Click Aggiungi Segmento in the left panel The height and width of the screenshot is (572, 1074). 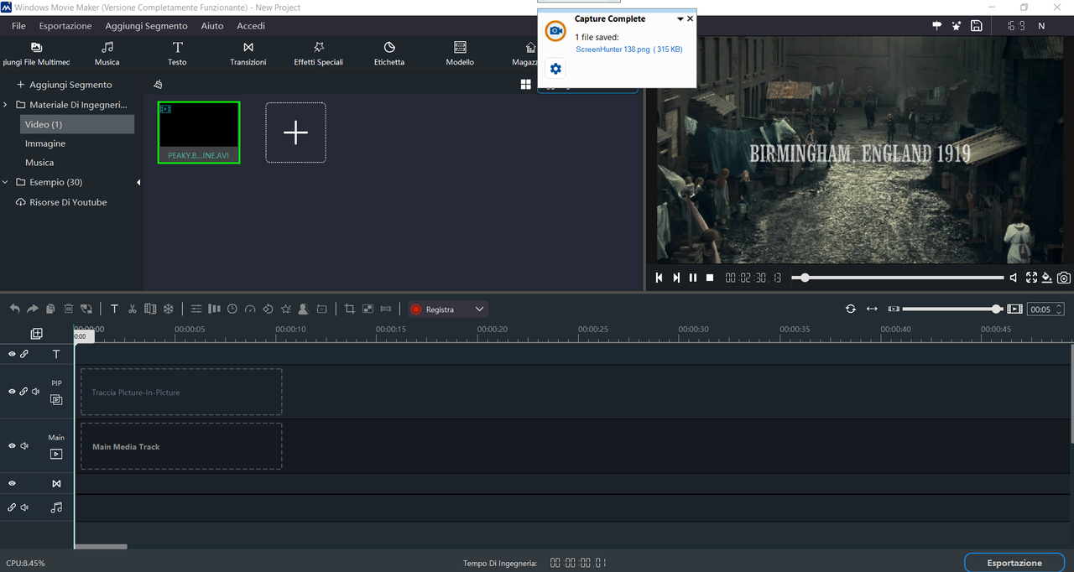[x=64, y=85]
